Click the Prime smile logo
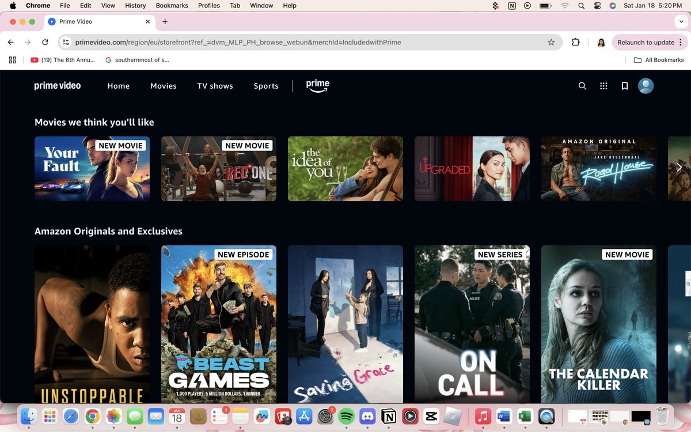 pyautogui.click(x=317, y=86)
